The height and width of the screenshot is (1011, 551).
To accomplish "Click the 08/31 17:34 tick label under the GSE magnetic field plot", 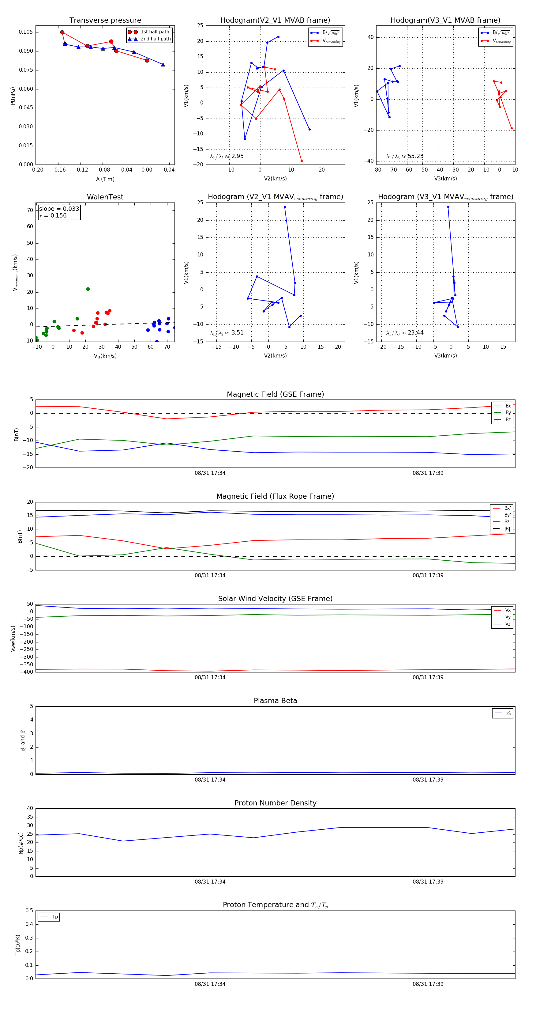I will point(210,473).
